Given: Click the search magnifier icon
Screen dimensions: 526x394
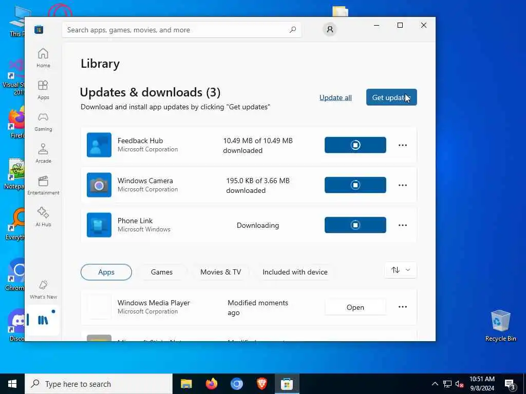Looking at the screenshot, I should tap(292, 29).
